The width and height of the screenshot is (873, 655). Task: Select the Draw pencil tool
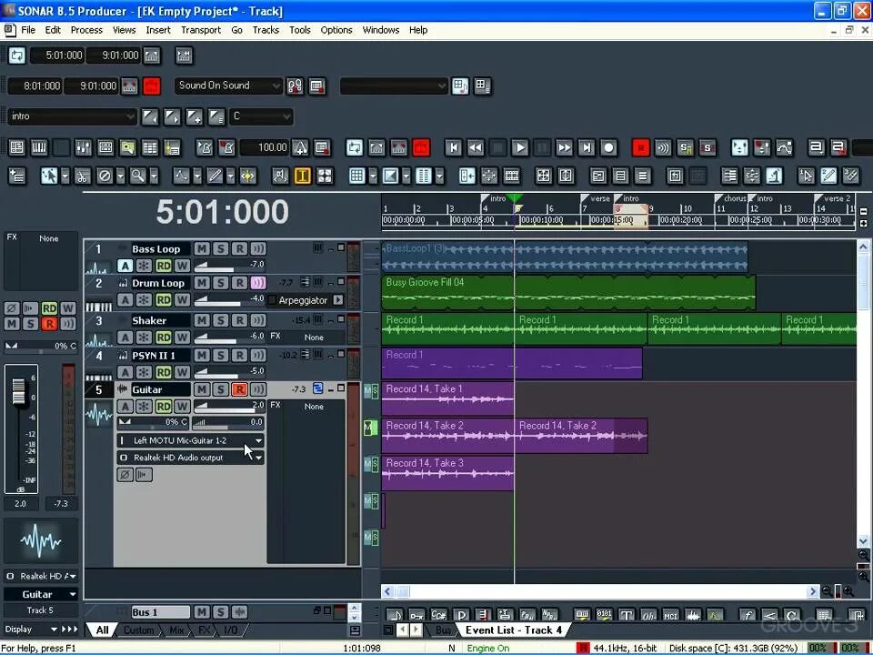point(215,176)
